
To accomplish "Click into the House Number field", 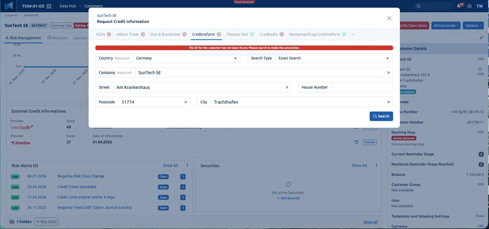I will pyautogui.click(x=362, y=87).
